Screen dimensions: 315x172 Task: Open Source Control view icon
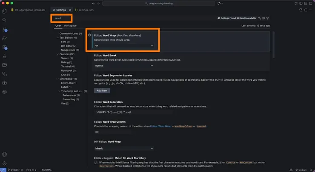point(4,29)
